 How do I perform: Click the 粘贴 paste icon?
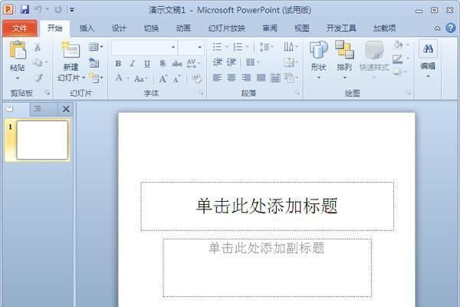click(18, 50)
